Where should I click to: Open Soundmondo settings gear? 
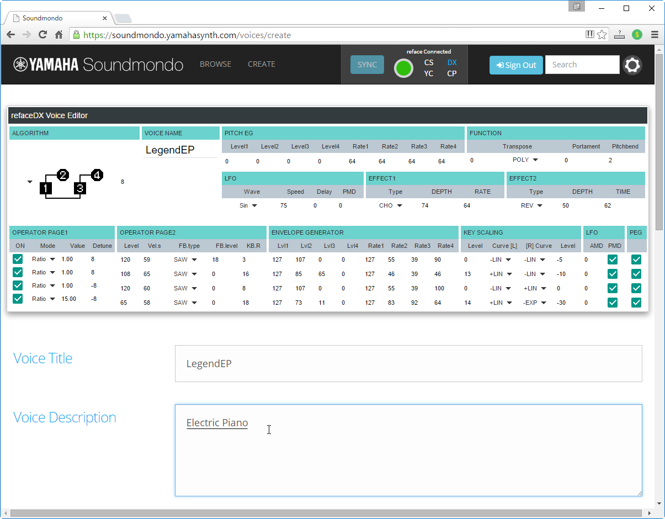632,65
